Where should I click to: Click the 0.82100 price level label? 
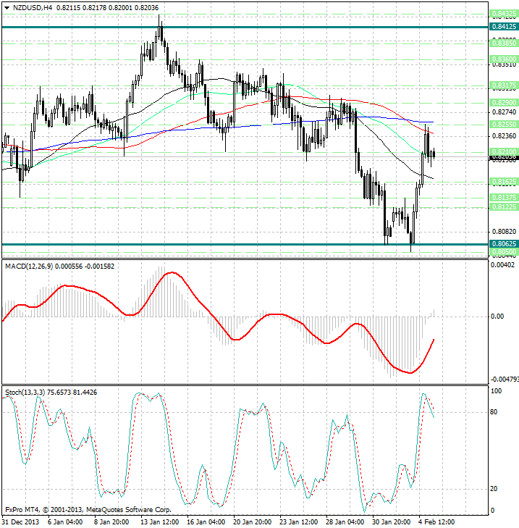pos(504,152)
